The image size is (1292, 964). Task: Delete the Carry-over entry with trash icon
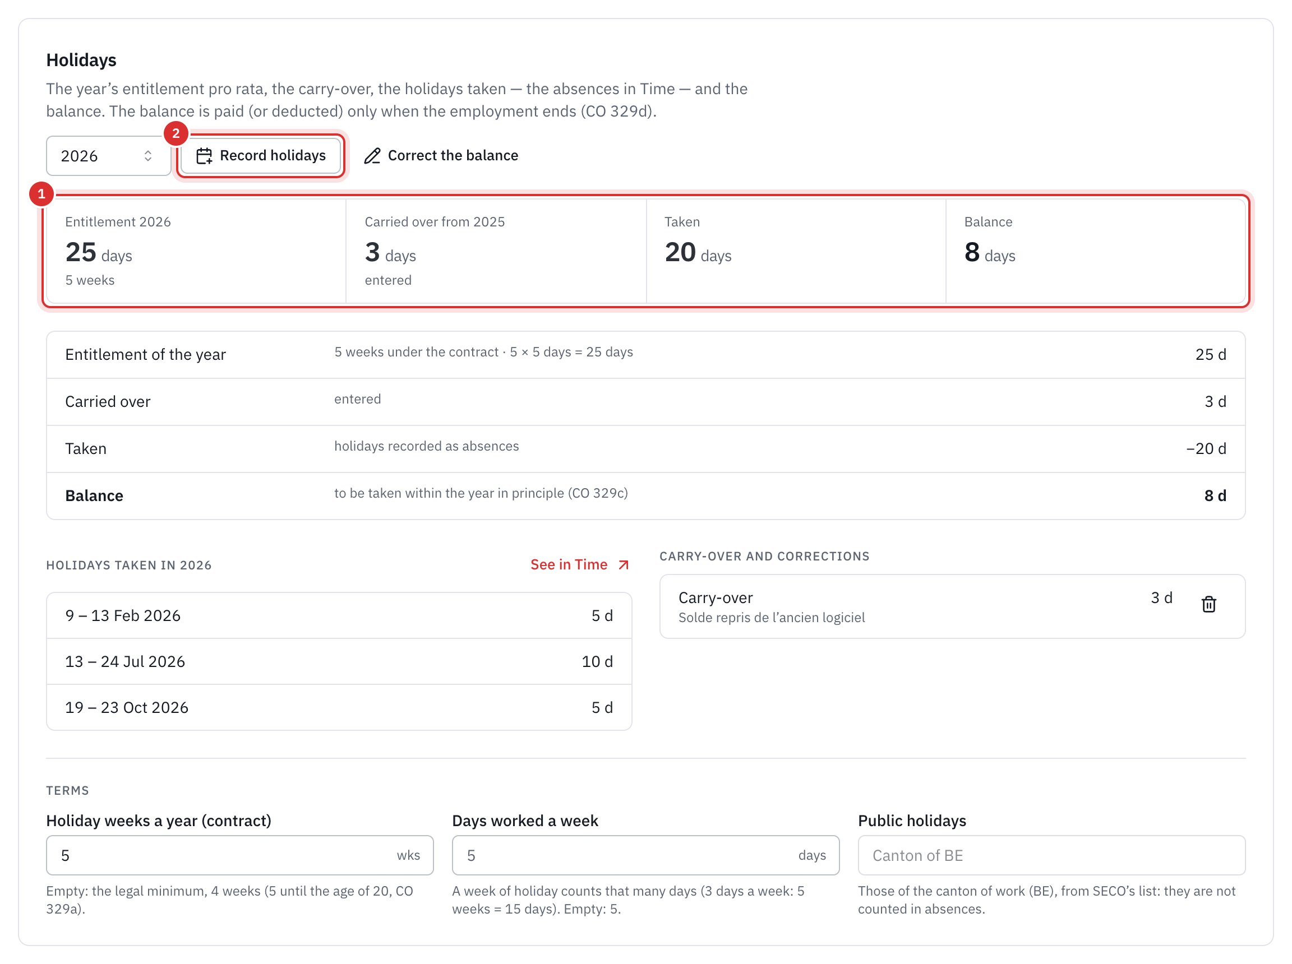[1208, 604]
